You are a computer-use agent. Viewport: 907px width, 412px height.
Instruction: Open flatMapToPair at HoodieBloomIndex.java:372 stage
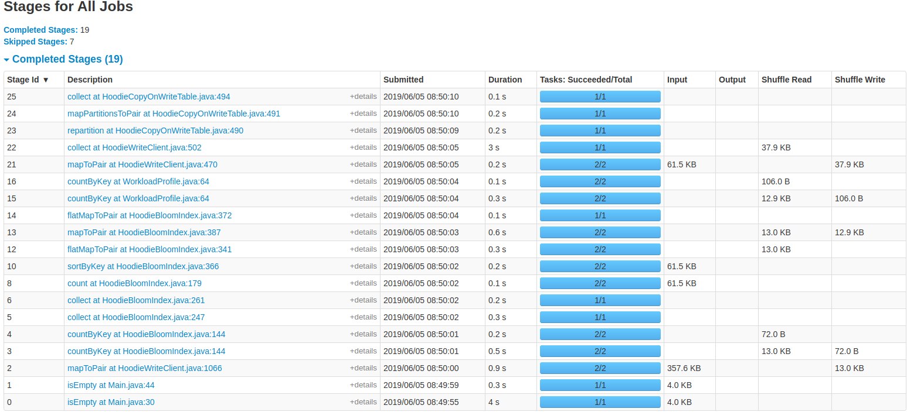(x=150, y=215)
